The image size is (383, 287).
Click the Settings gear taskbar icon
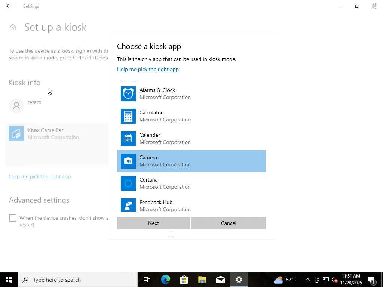coord(239,280)
